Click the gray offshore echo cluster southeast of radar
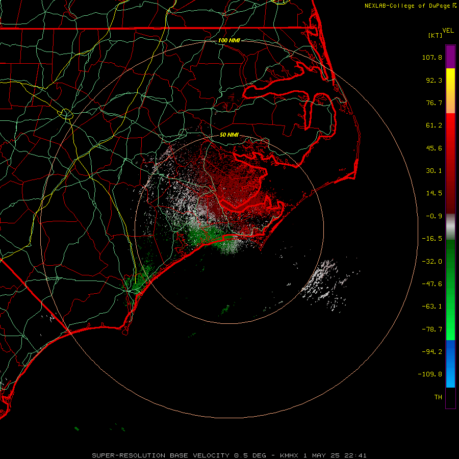 point(323,284)
